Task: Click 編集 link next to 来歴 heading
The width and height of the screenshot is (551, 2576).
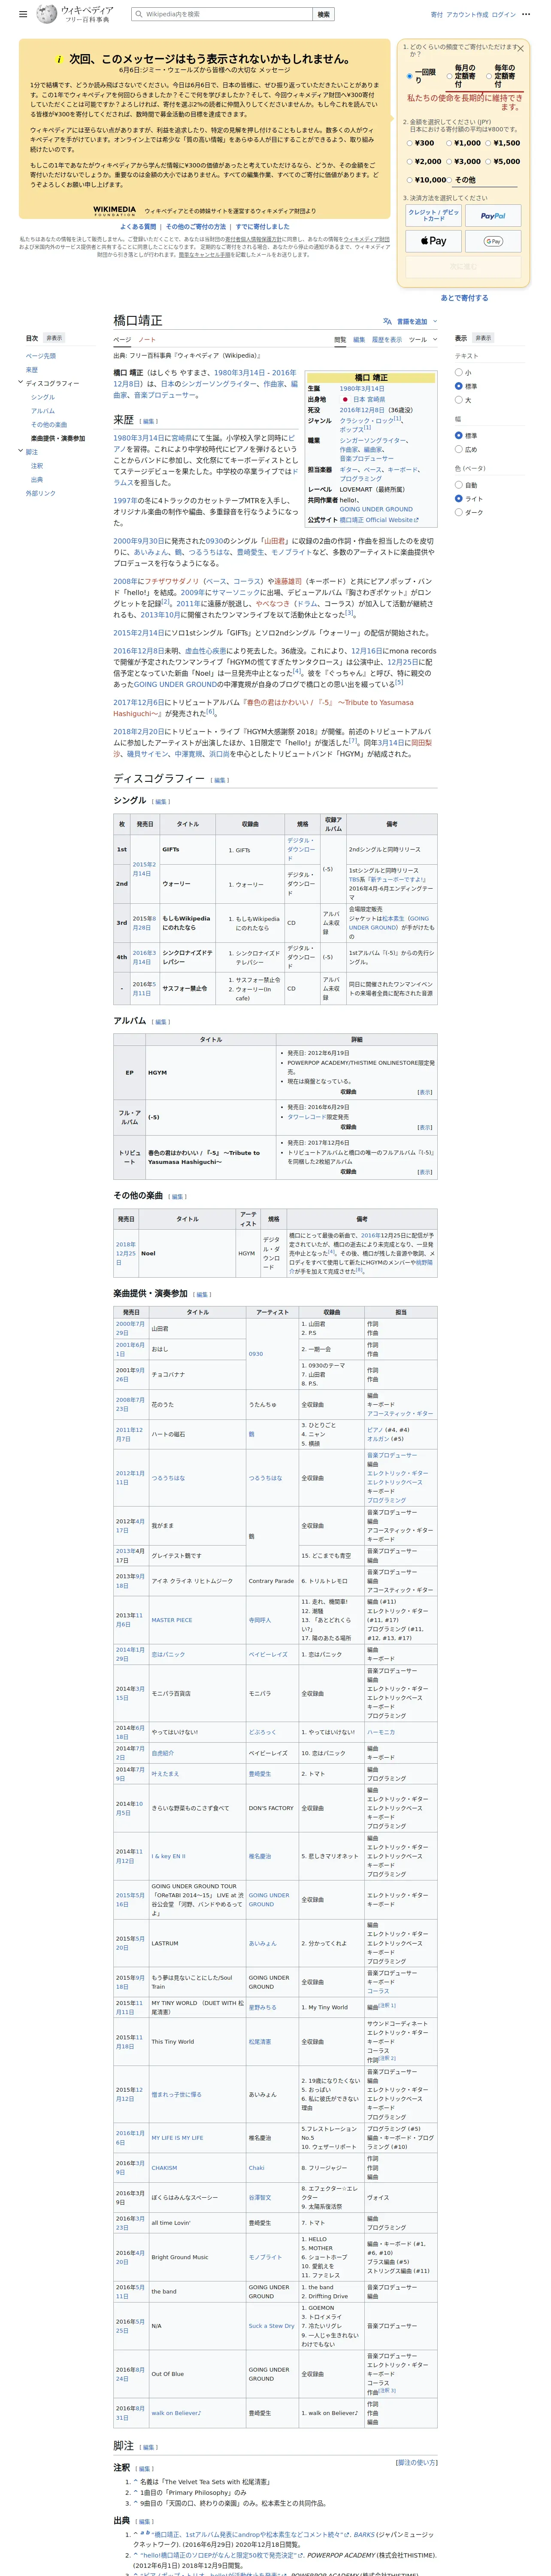Action: 148,422
